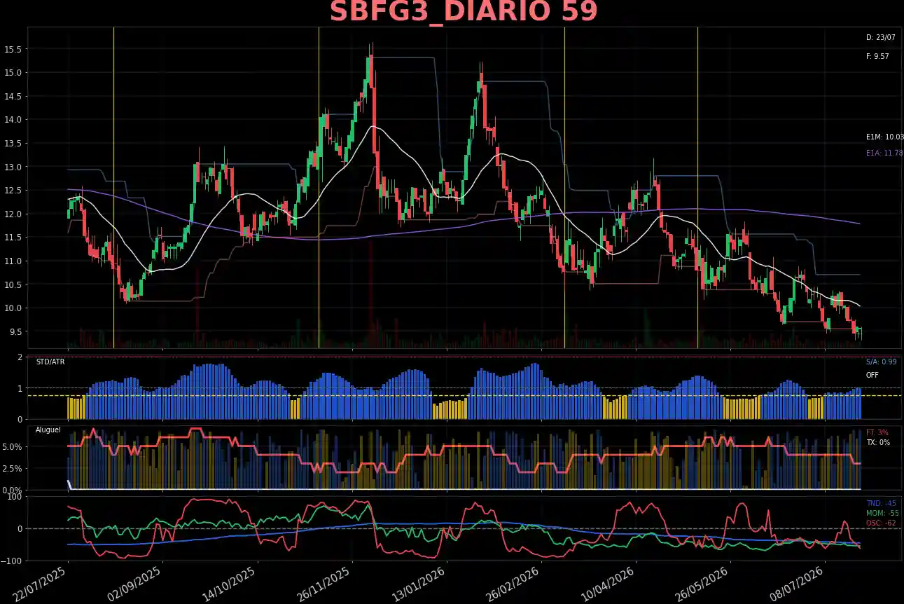This screenshot has width=904, height=604.
Task: Select the Aluguel panel label
Action: (x=48, y=430)
